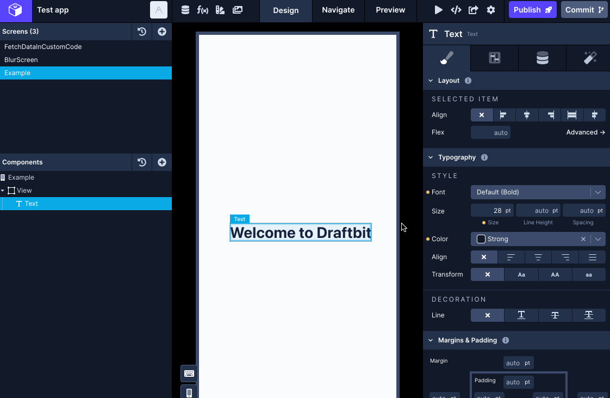The height and width of the screenshot is (398, 610).
Task: Collapse the Layout section
Action: coord(431,81)
